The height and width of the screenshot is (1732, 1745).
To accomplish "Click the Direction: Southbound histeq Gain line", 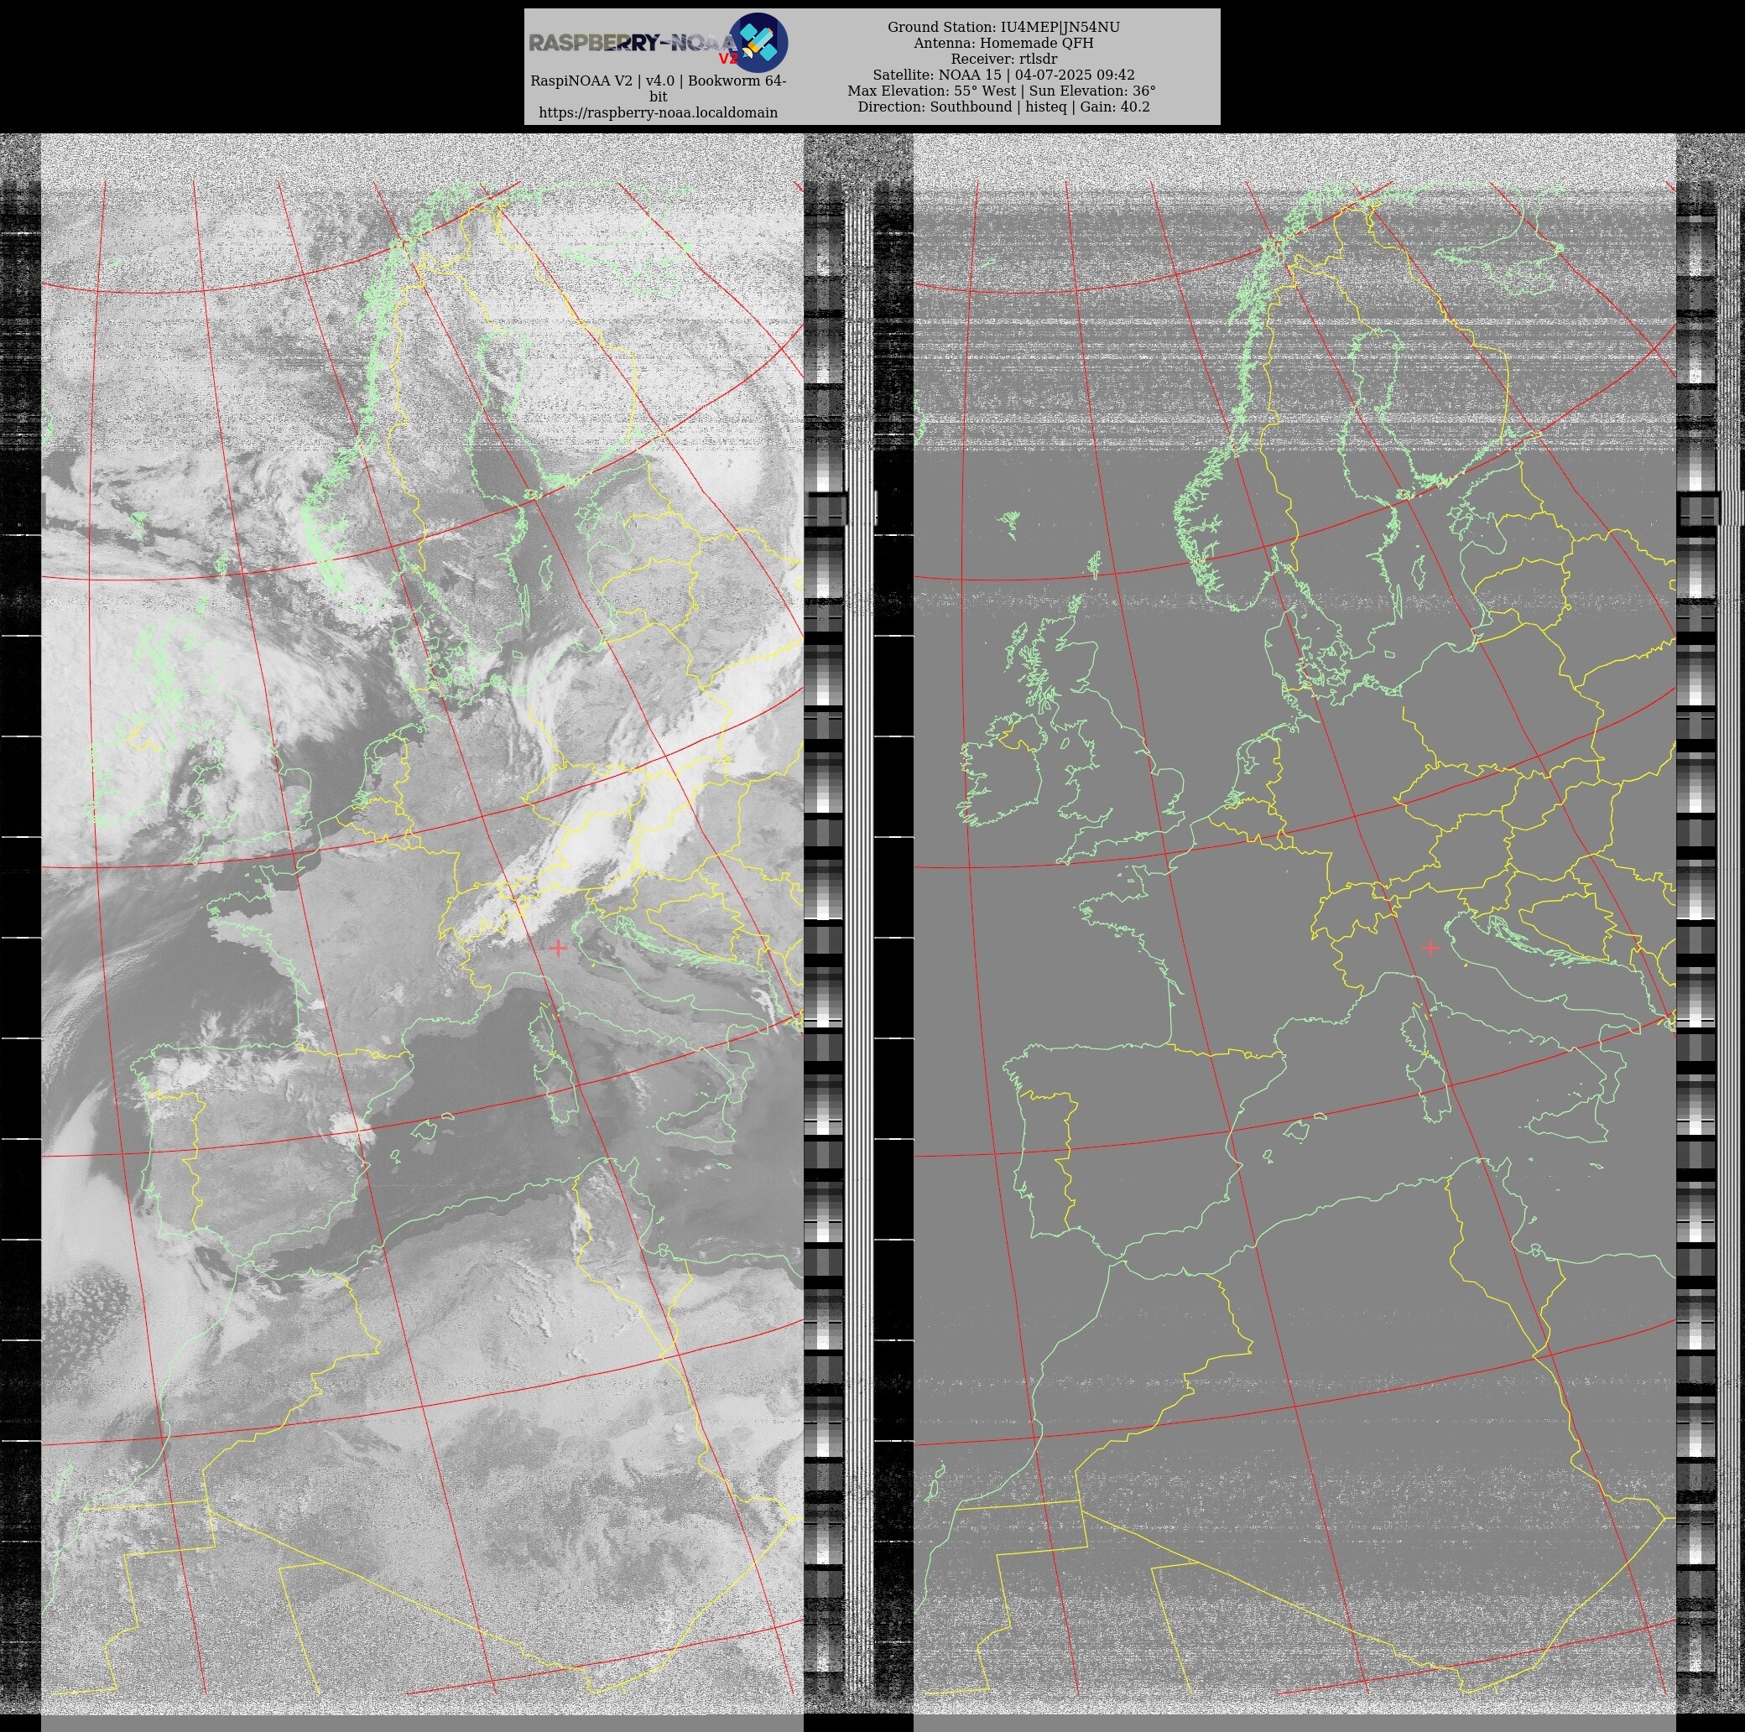I will point(1003,107).
